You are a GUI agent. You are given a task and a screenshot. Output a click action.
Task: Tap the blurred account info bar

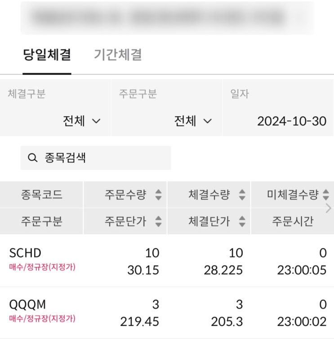click(167, 17)
